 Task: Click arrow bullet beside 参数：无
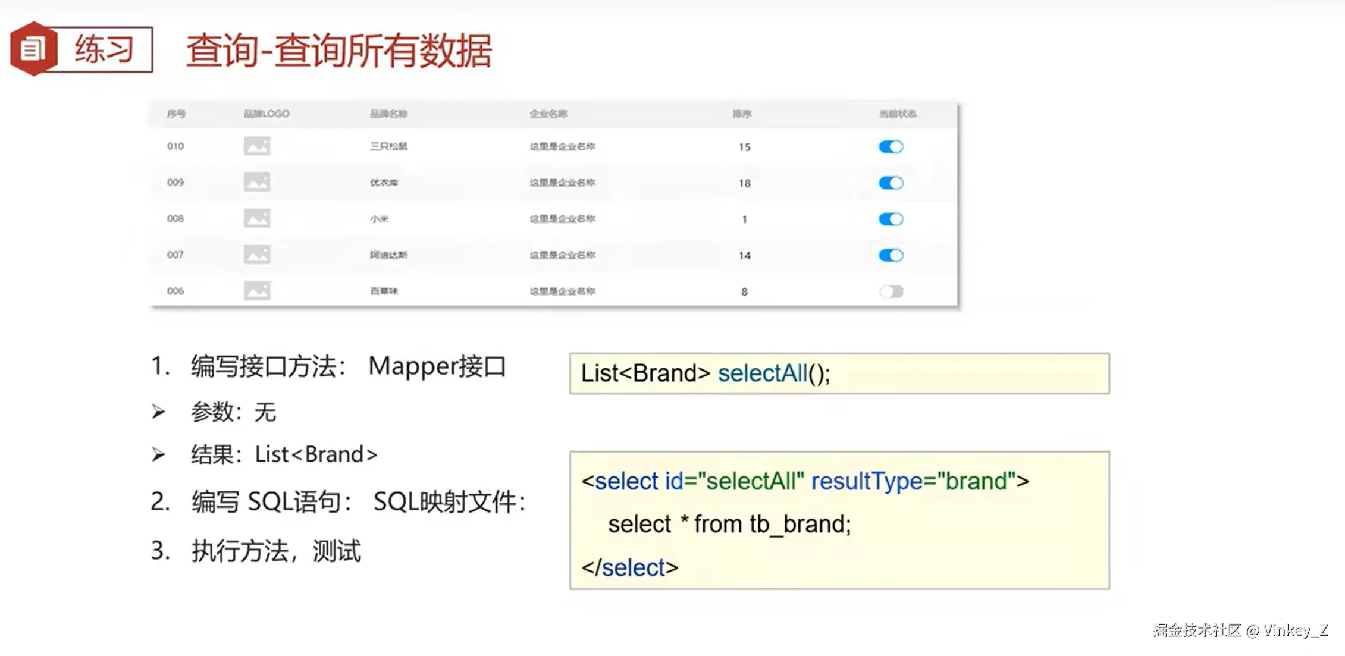[x=158, y=412]
